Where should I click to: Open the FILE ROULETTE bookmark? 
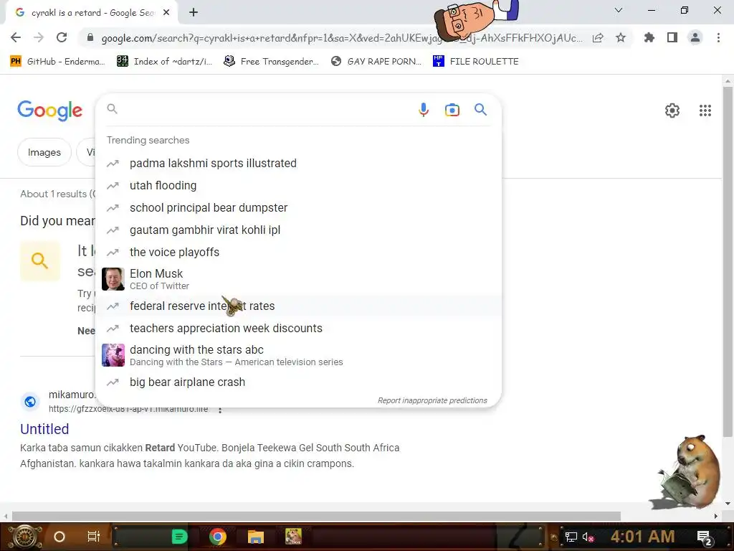pyautogui.click(x=476, y=62)
